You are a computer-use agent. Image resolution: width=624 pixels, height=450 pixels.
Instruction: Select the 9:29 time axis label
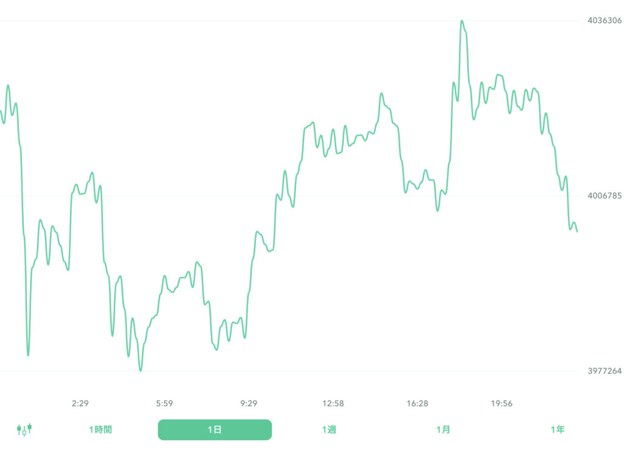(x=249, y=403)
